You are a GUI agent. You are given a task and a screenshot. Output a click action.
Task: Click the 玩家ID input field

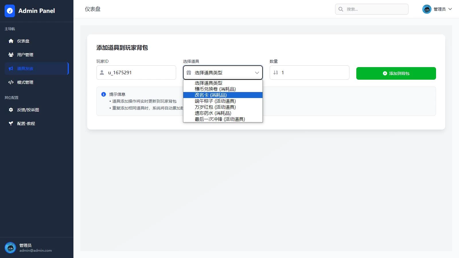tap(141, 73)
